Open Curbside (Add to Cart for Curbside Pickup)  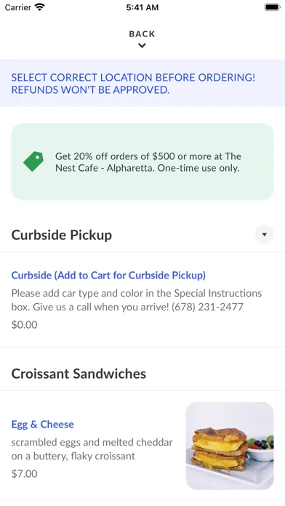tap(108, 276)
